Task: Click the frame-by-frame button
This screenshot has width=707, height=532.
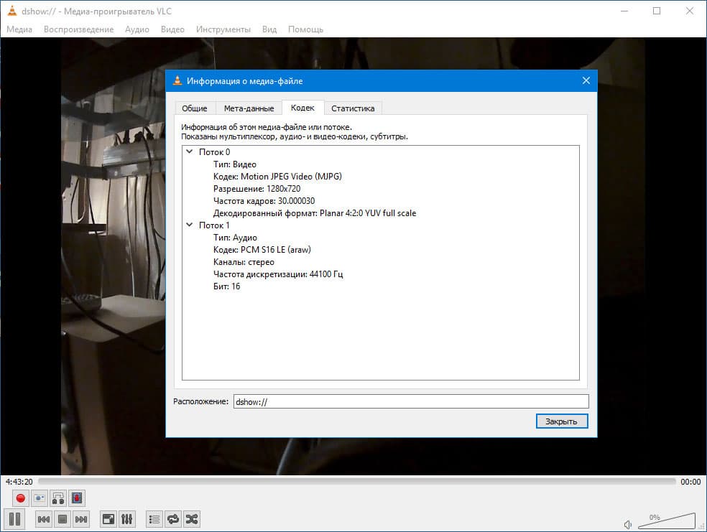Action: (77, 498)
